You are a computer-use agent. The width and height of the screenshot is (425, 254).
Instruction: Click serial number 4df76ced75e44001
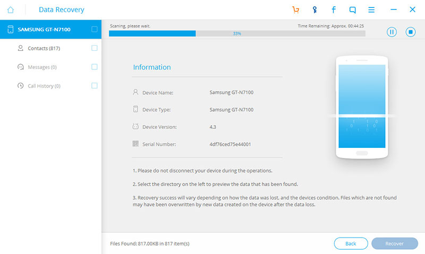pos(230,144)
